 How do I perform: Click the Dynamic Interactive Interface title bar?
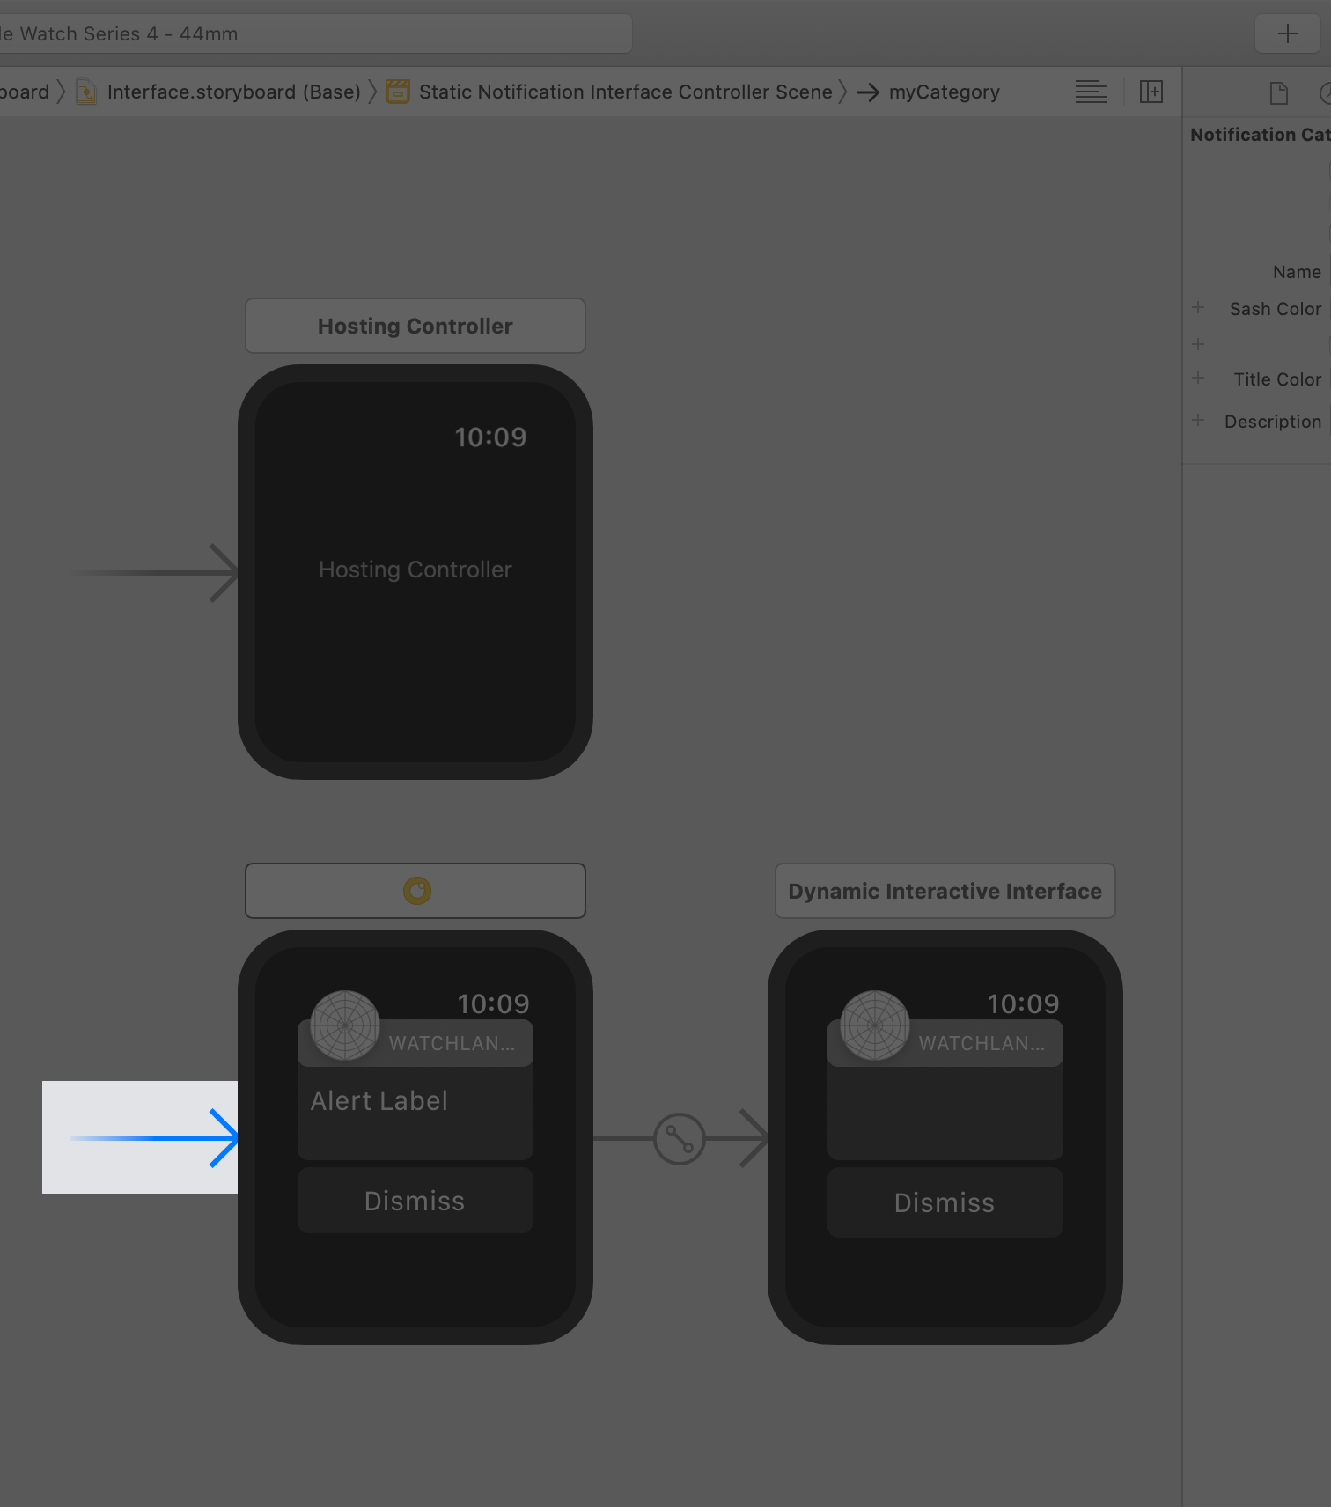(x=945, y=891)
